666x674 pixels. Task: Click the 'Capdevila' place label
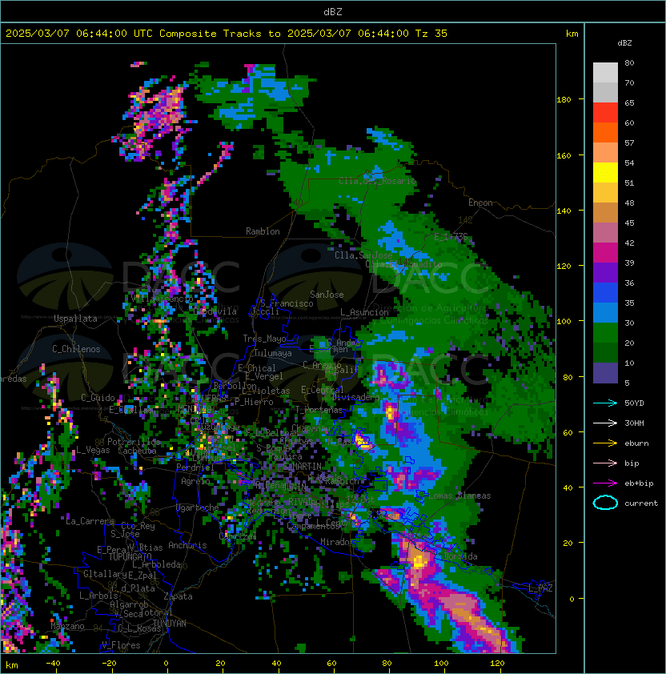coord(215,311)
